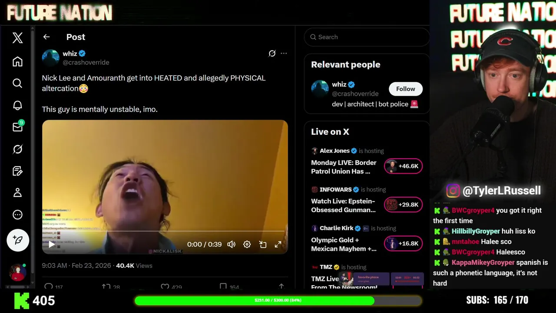Click the +46.6K listeners badge

tap(403, 166)
